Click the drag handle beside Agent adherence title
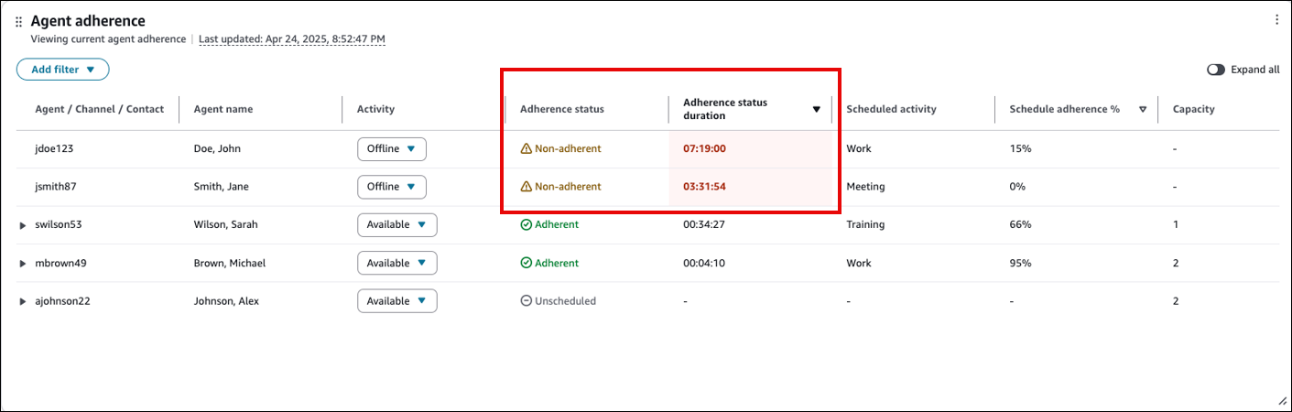 tap(18, 22)
